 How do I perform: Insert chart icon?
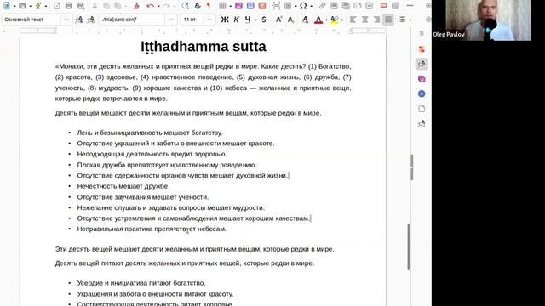point(250,6)
